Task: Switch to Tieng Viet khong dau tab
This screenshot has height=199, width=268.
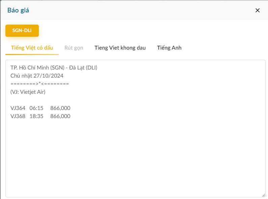Action: pos(120,48)
